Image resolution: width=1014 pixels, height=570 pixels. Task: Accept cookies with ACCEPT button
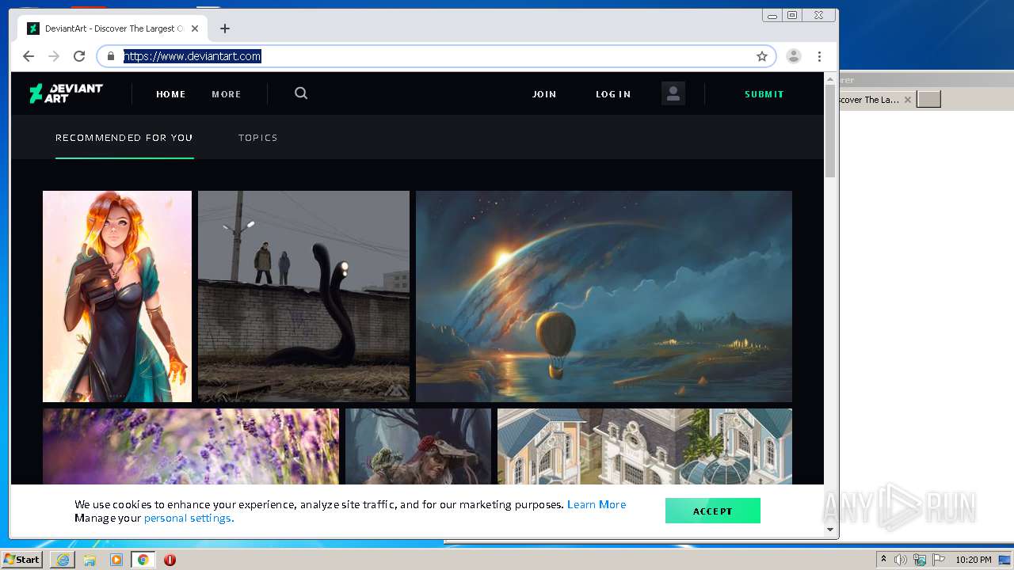713,511
